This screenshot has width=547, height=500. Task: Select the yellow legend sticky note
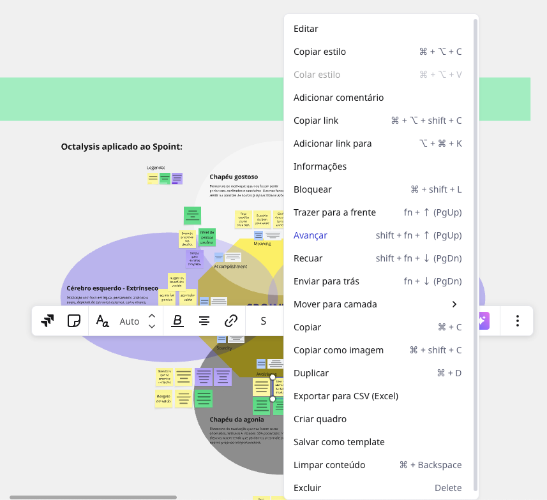(x=153, y=179)
